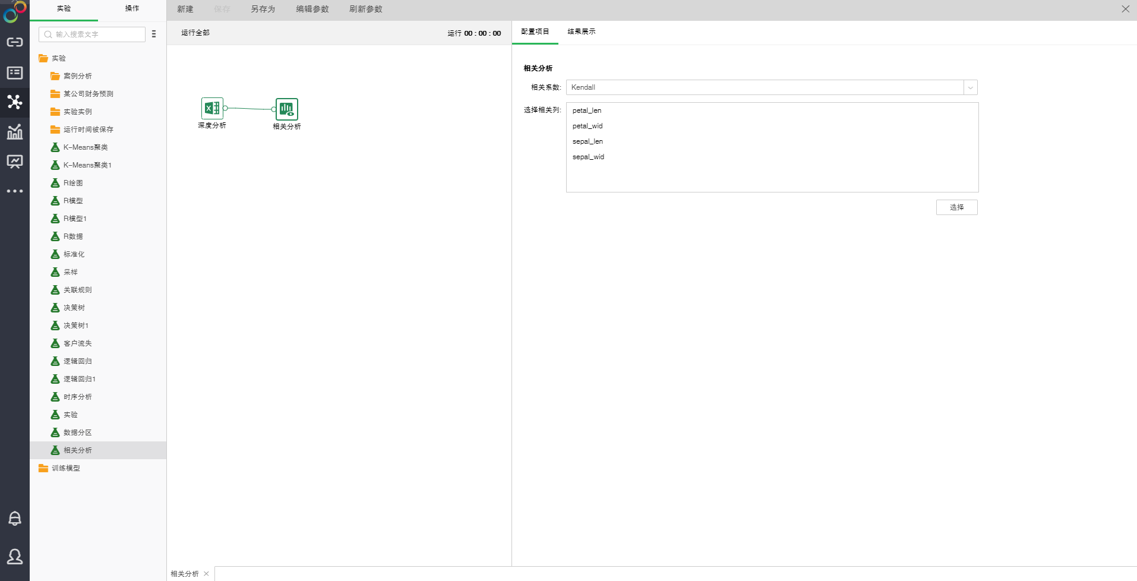
Task: Open the notification bell icon
Action: pyautogui.click(x=15, y=519)
